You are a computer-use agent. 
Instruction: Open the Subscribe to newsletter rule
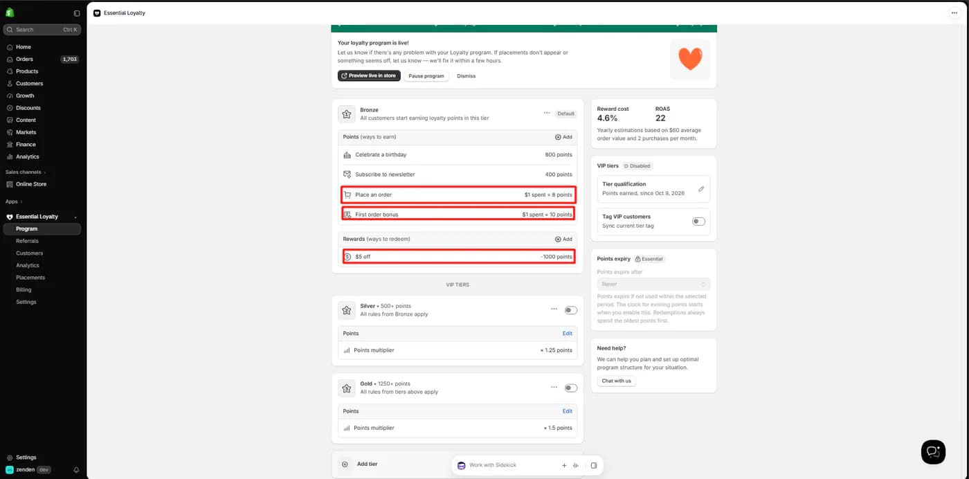click(458, 174)
